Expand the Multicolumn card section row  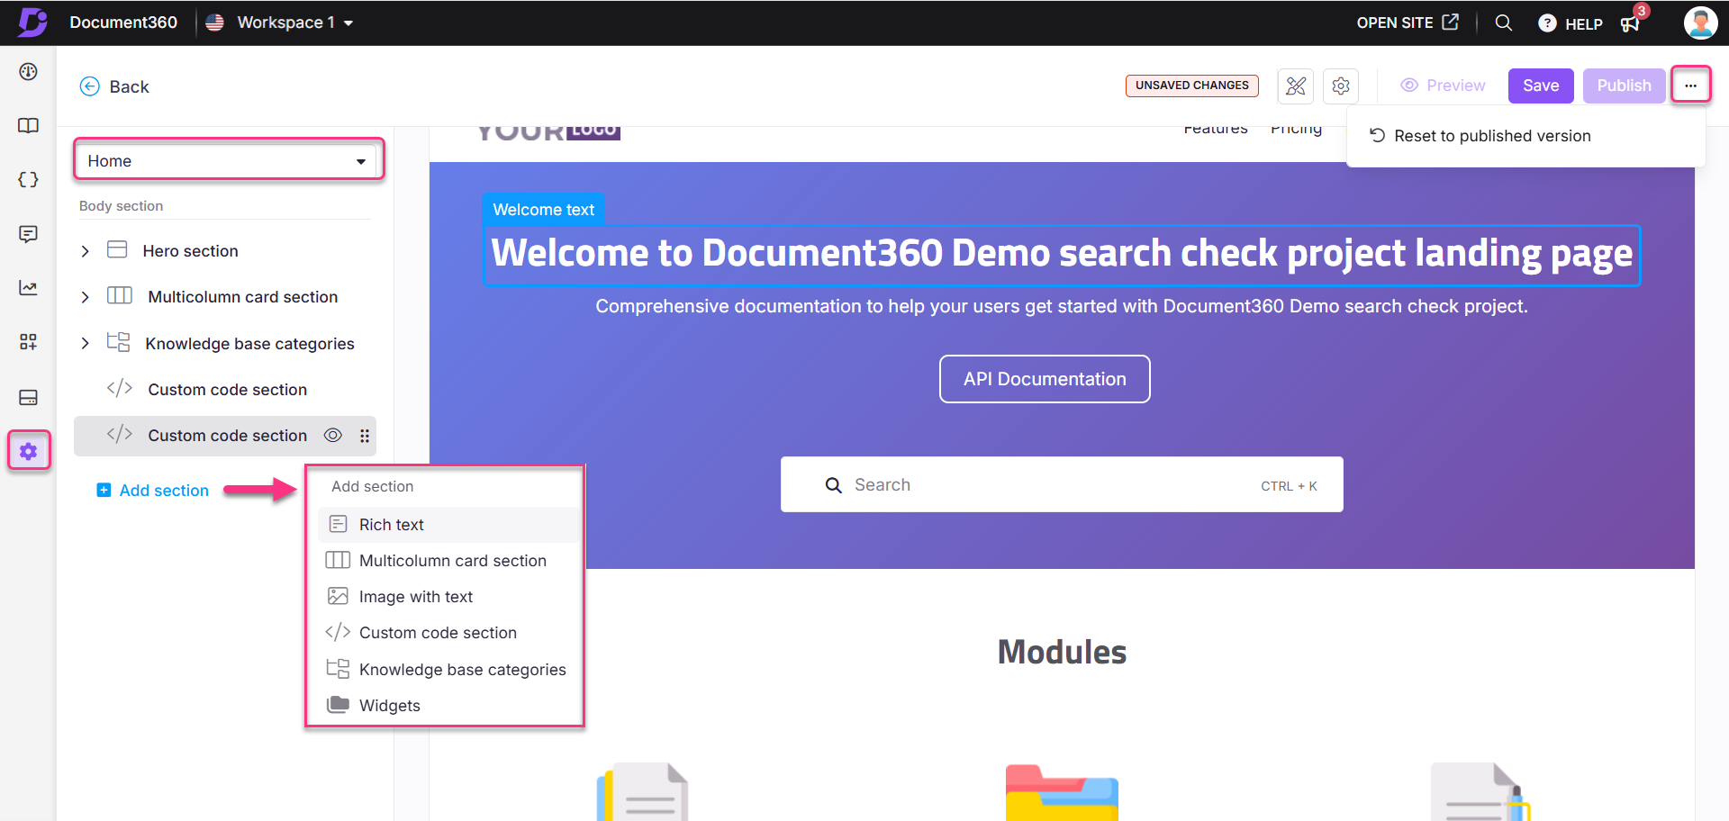(x=85, y=297)
